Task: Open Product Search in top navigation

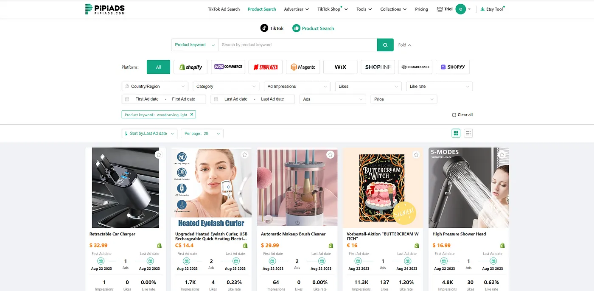Action: pyautogui.click(x=262, y=9)
